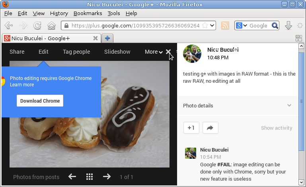Click the Firefox logo in title bar
The width and height of the screenshot is (306, 187).
6,4
